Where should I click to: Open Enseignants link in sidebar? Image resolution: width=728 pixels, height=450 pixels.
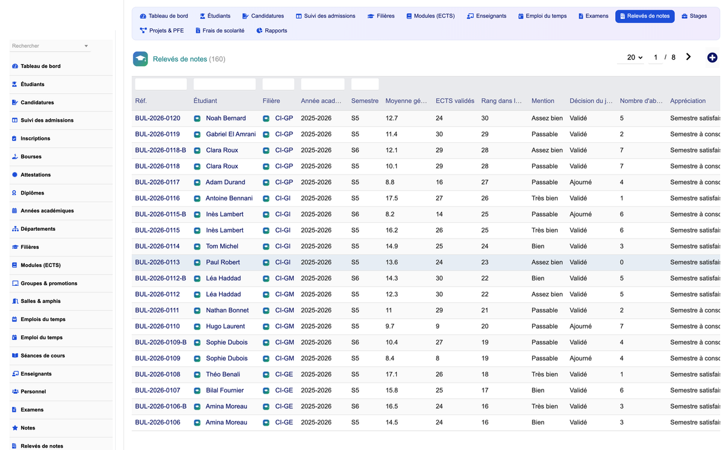coord(36,374)
